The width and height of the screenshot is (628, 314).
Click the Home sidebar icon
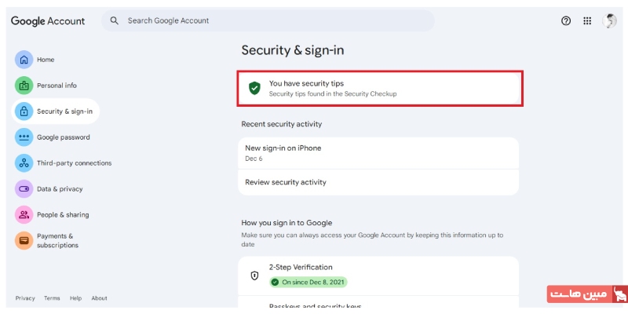click(24, 60)
